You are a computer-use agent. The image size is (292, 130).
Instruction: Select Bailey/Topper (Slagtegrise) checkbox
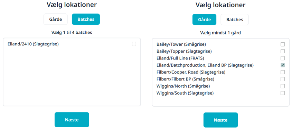283,51
